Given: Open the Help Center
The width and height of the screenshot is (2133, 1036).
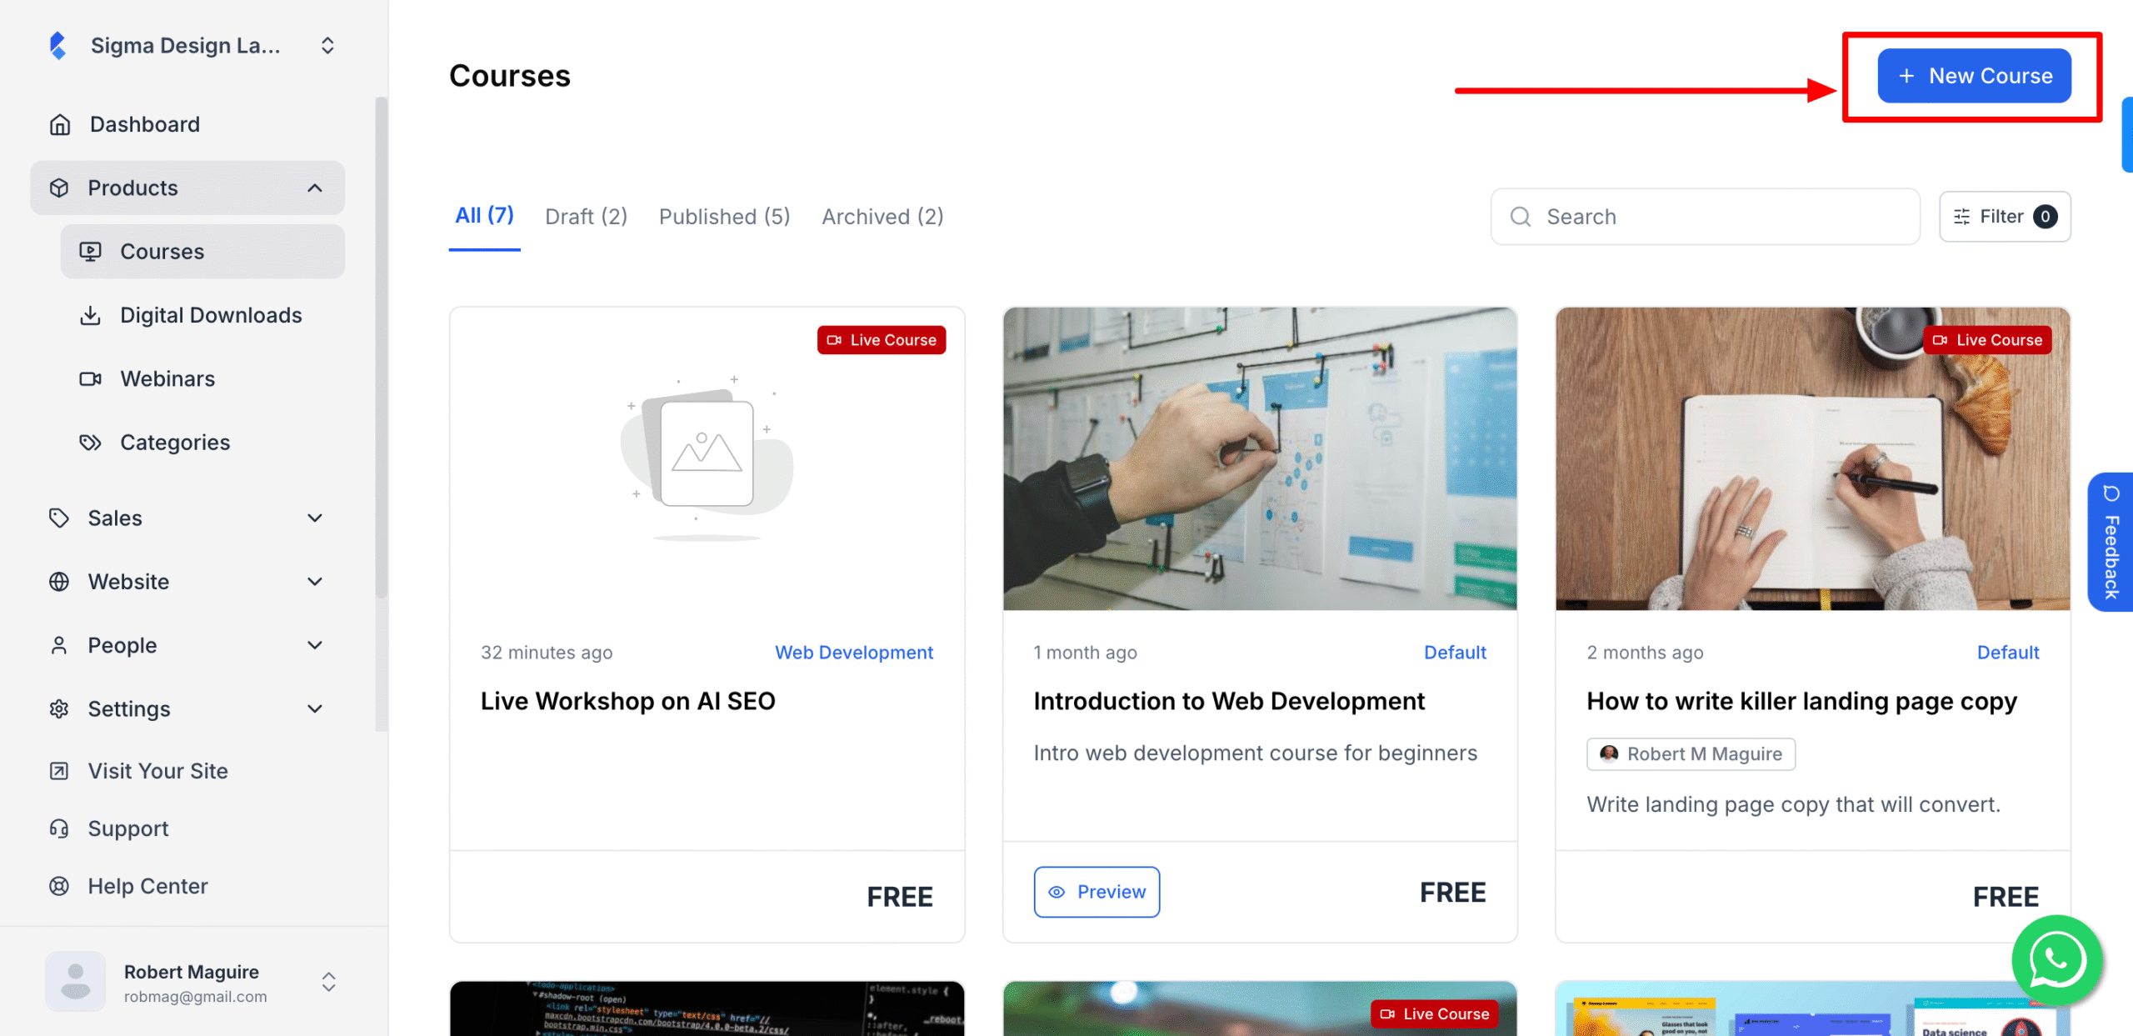Looking at the screenshot, I should pos(147,886).
